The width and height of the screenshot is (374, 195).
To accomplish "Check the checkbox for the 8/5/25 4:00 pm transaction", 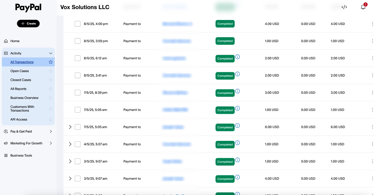I will 78,23.
